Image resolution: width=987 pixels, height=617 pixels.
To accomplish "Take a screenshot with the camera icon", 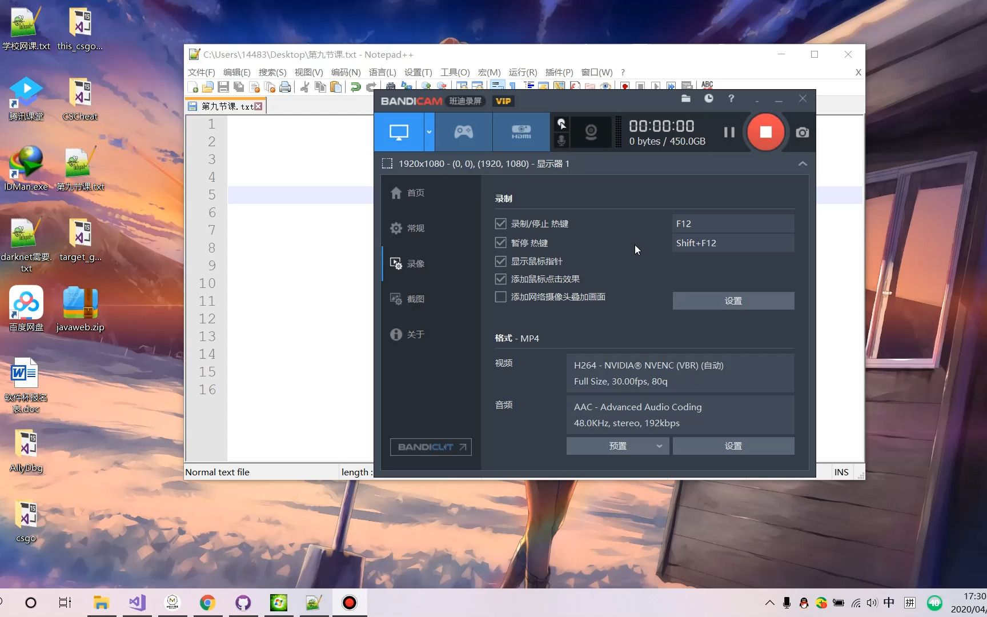I will pyautogui.click(x=802, y=132).
